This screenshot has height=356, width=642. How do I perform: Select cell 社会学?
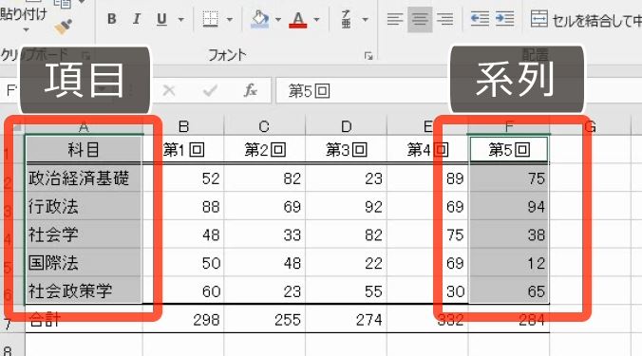coord(84,234)
